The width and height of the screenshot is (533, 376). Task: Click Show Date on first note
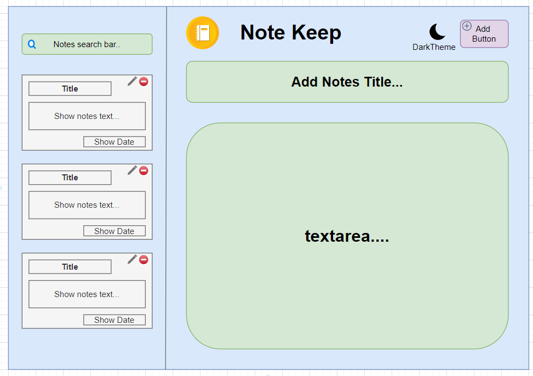point(114,142)
